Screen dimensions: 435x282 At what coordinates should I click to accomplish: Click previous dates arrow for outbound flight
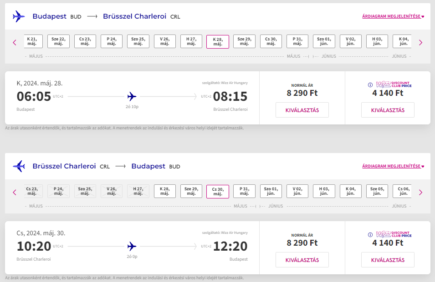(x=15, y=43)
